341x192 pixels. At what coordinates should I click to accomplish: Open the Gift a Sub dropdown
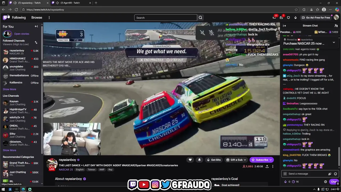[236, 160]
